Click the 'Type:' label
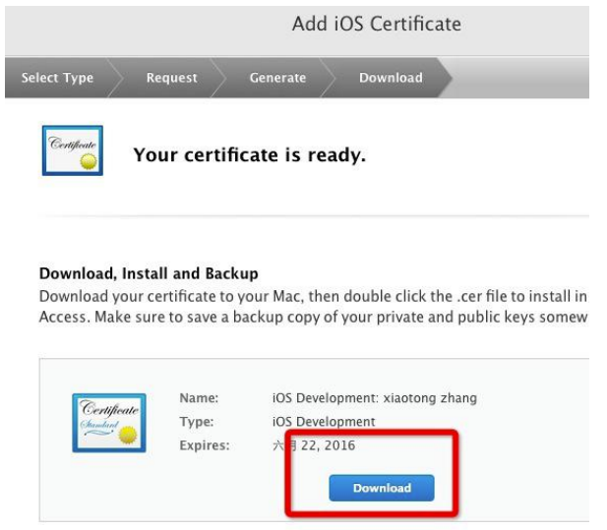The width and height of the screenshot is (607, 530). [197, 421]
